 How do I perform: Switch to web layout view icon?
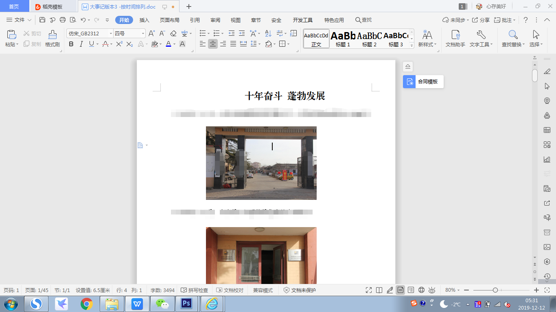point(421,290)
